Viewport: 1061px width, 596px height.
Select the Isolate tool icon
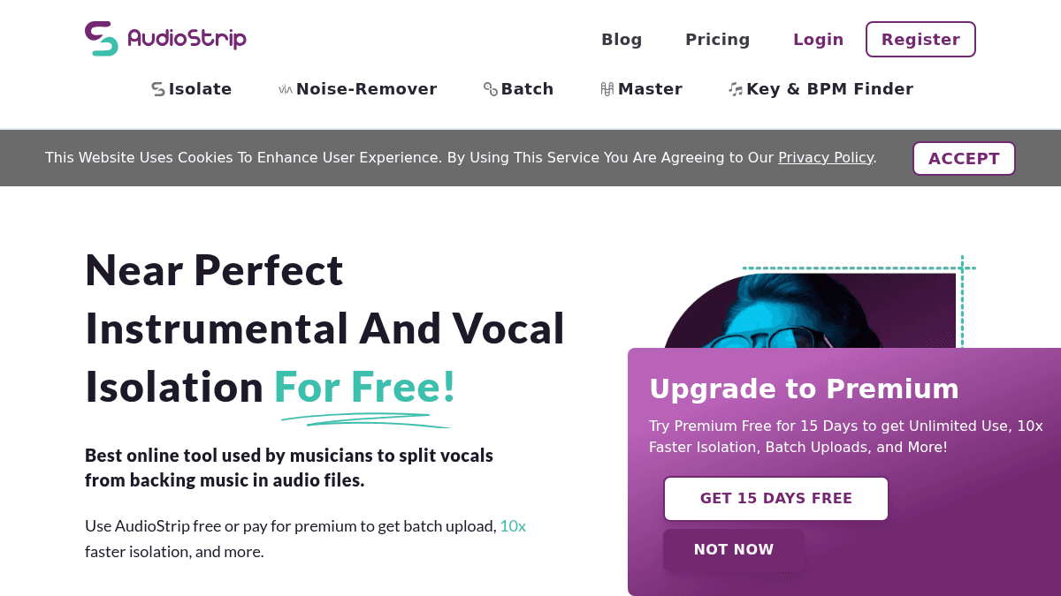click(x=158, y=89)
